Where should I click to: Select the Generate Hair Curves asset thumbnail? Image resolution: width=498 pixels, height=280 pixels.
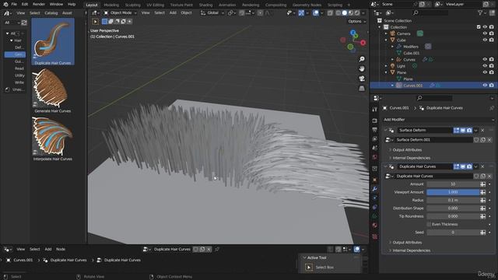coord(53,90)
